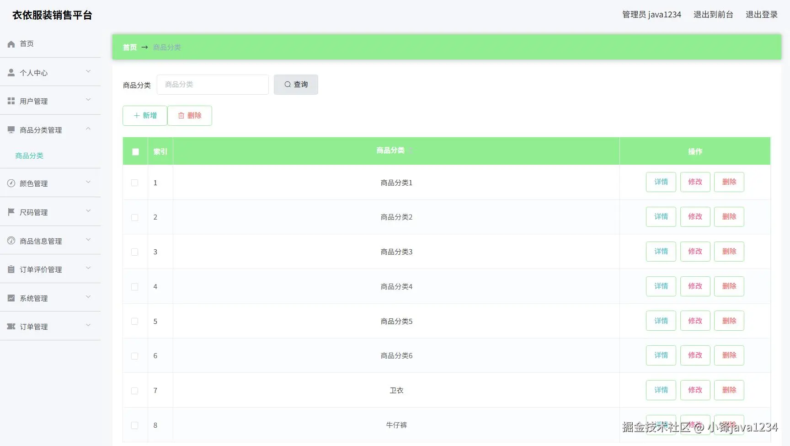Click the 管理员 java1234 user label
Viewport: 790px width, 446px height.
pos(651,15)
